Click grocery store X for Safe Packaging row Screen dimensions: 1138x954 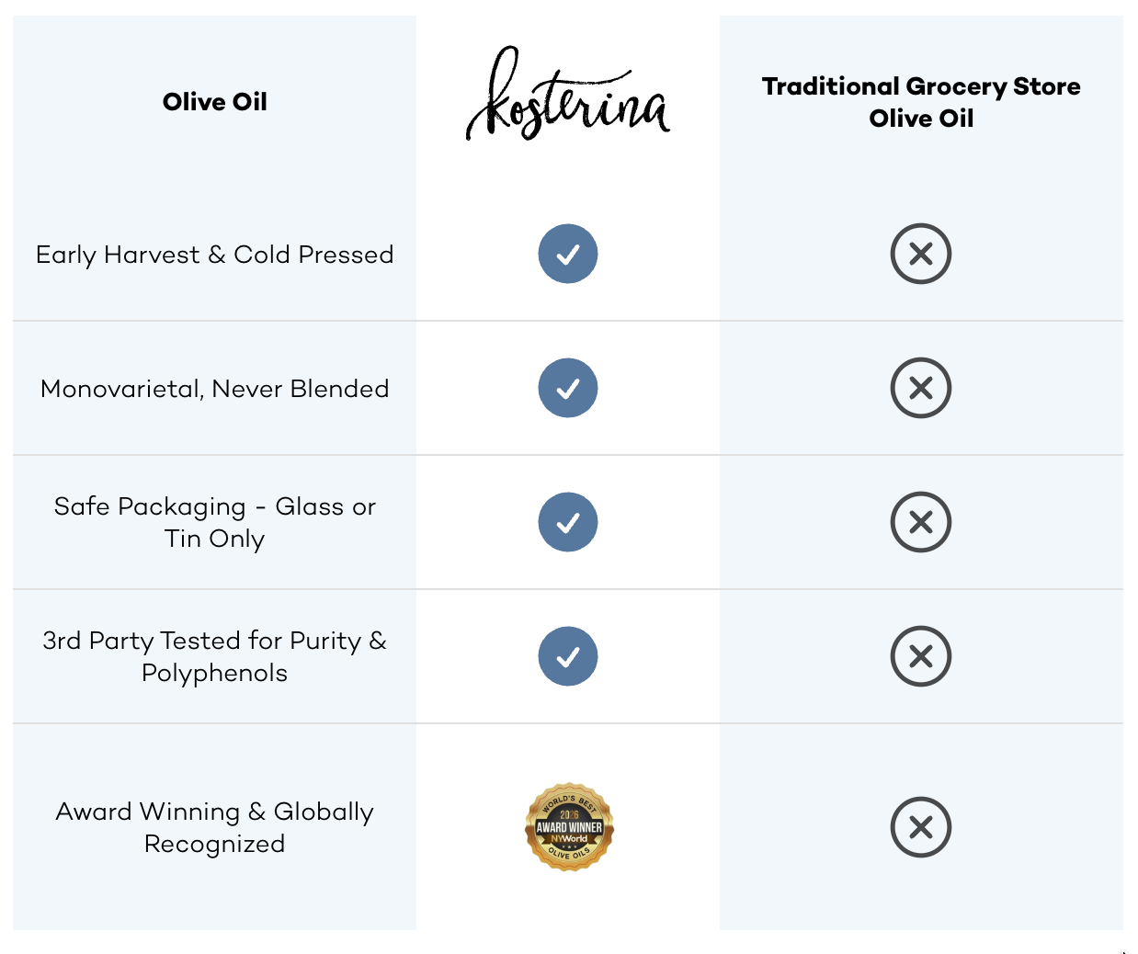(x=921, y=522)
